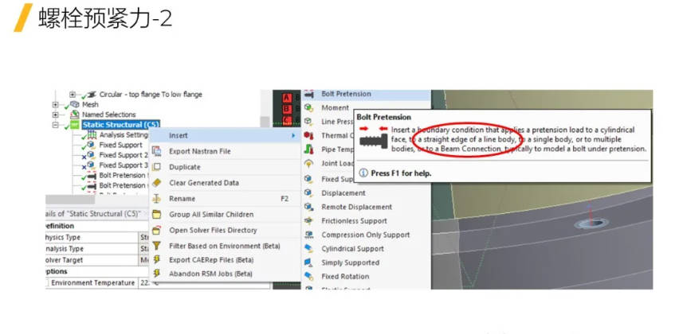Screen dimensions: 675x334
Task: Choose Filter Based on Environment (Beta)
Action: (x=225, y=246)
